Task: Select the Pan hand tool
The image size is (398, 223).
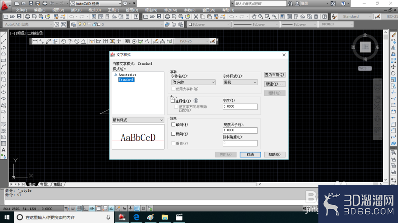Action: (254, 17)
